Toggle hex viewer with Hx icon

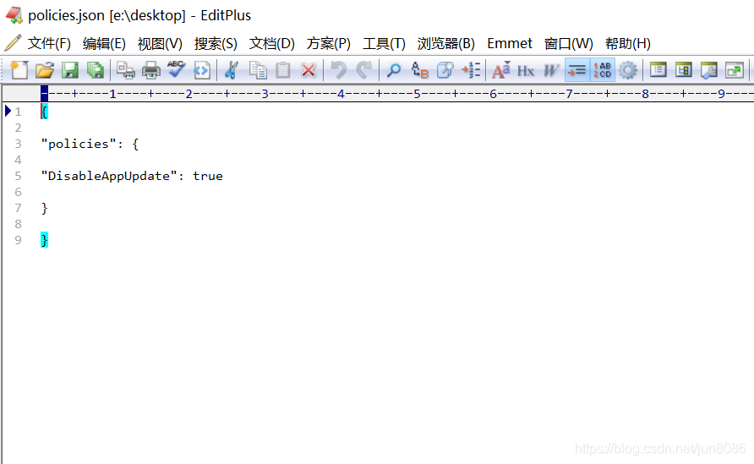tap(526, 70)
